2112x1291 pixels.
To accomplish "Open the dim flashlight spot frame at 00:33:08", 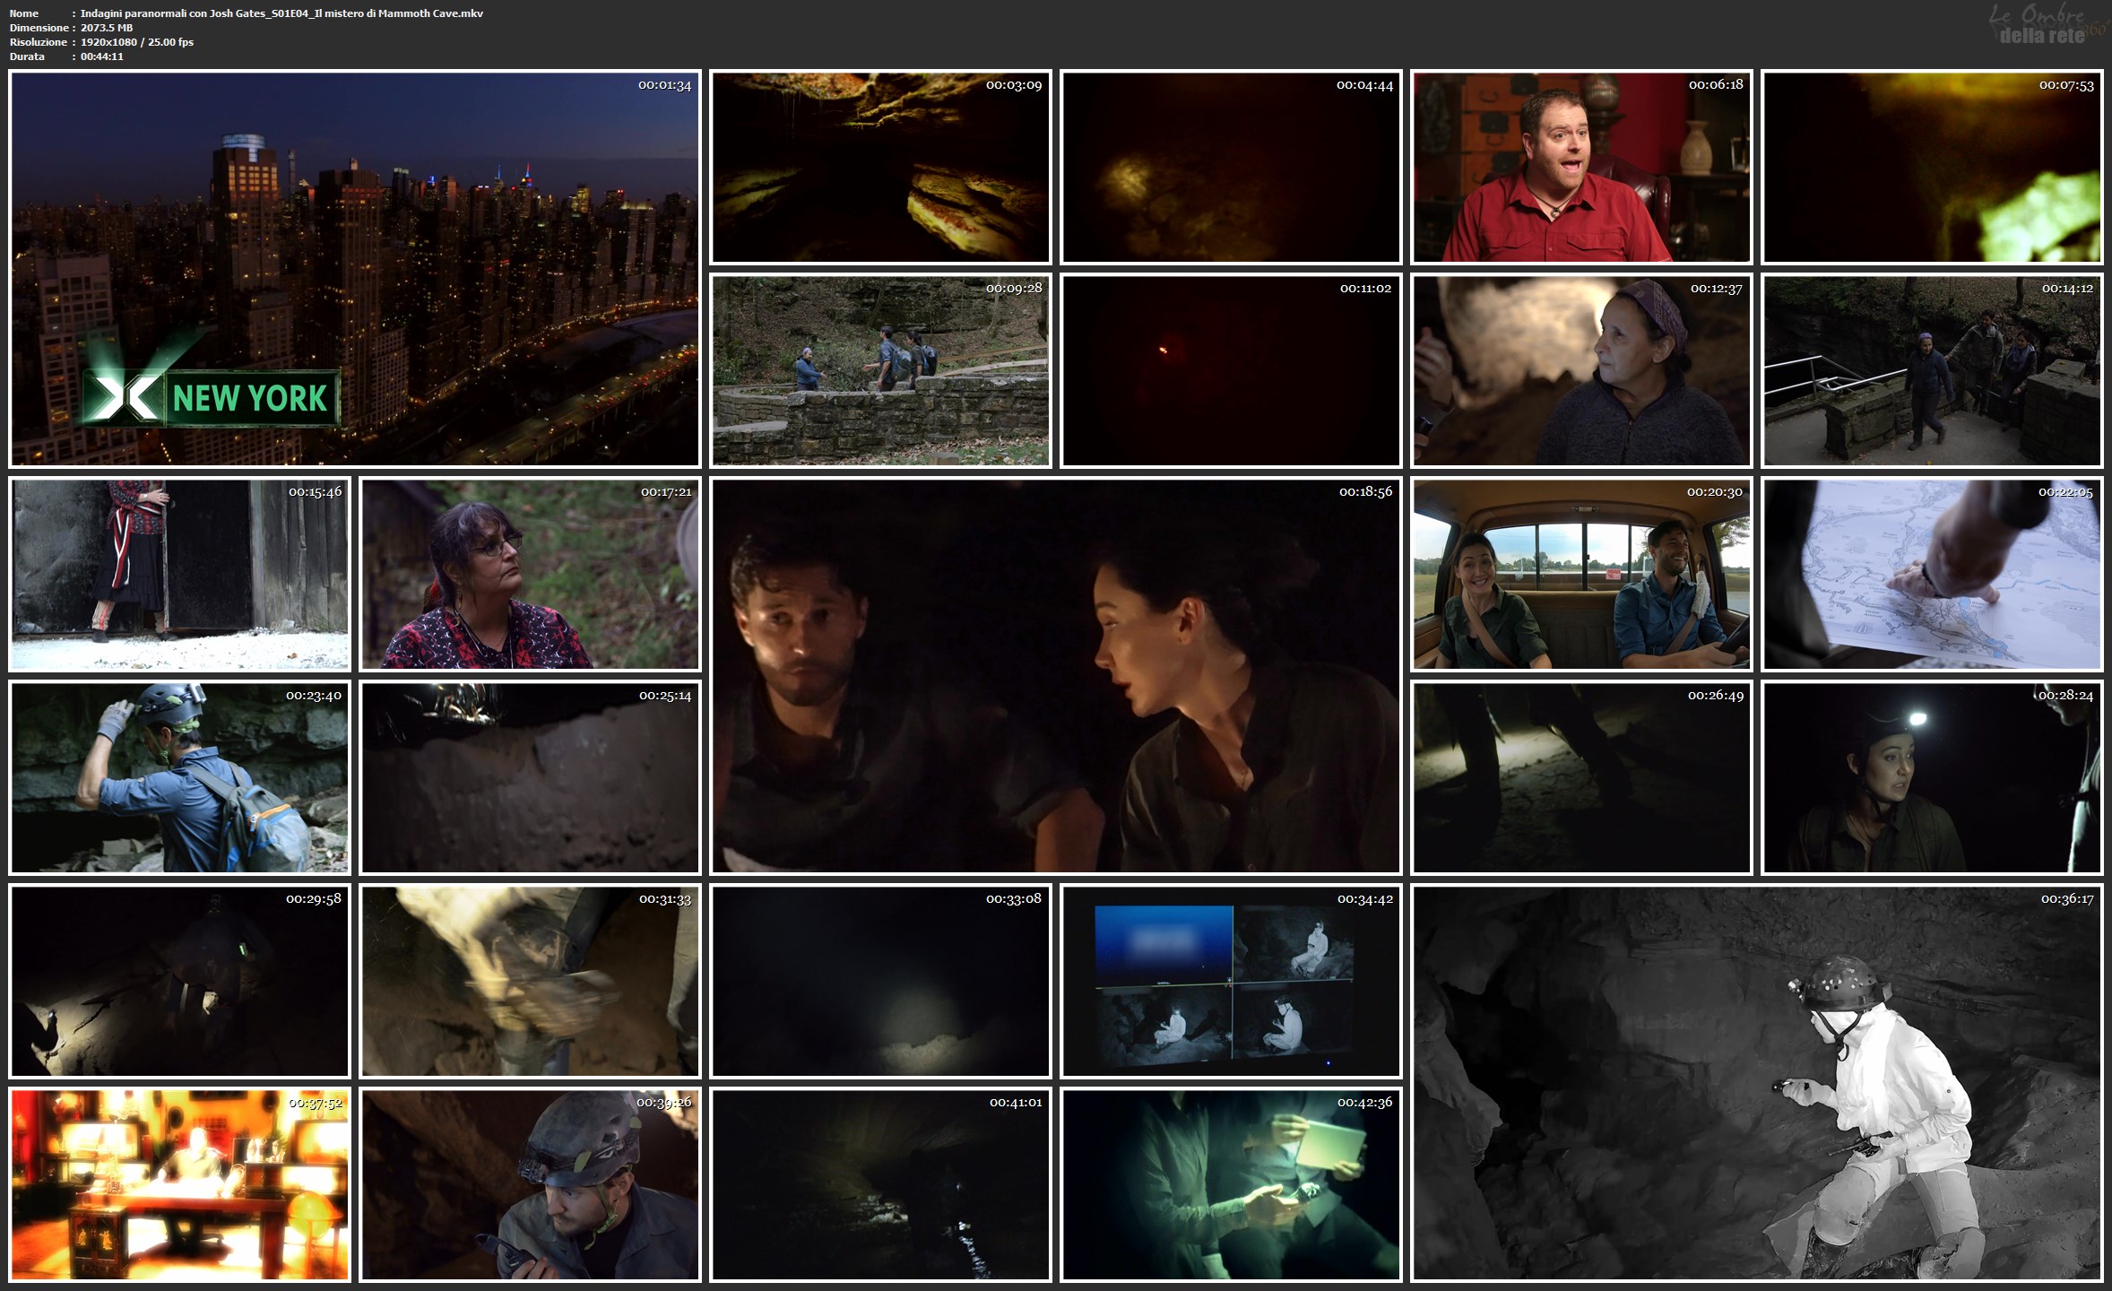I will pos(880,982).
